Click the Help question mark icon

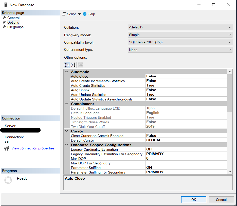pos(85,14)
